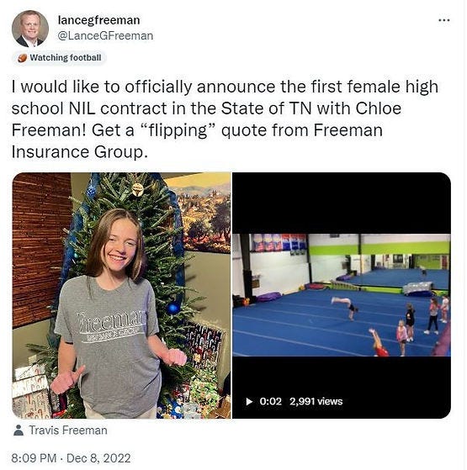Viewport: 467px width, 470px height.
Task: Click the lancegfreeman display name
Action: point(98,20)
